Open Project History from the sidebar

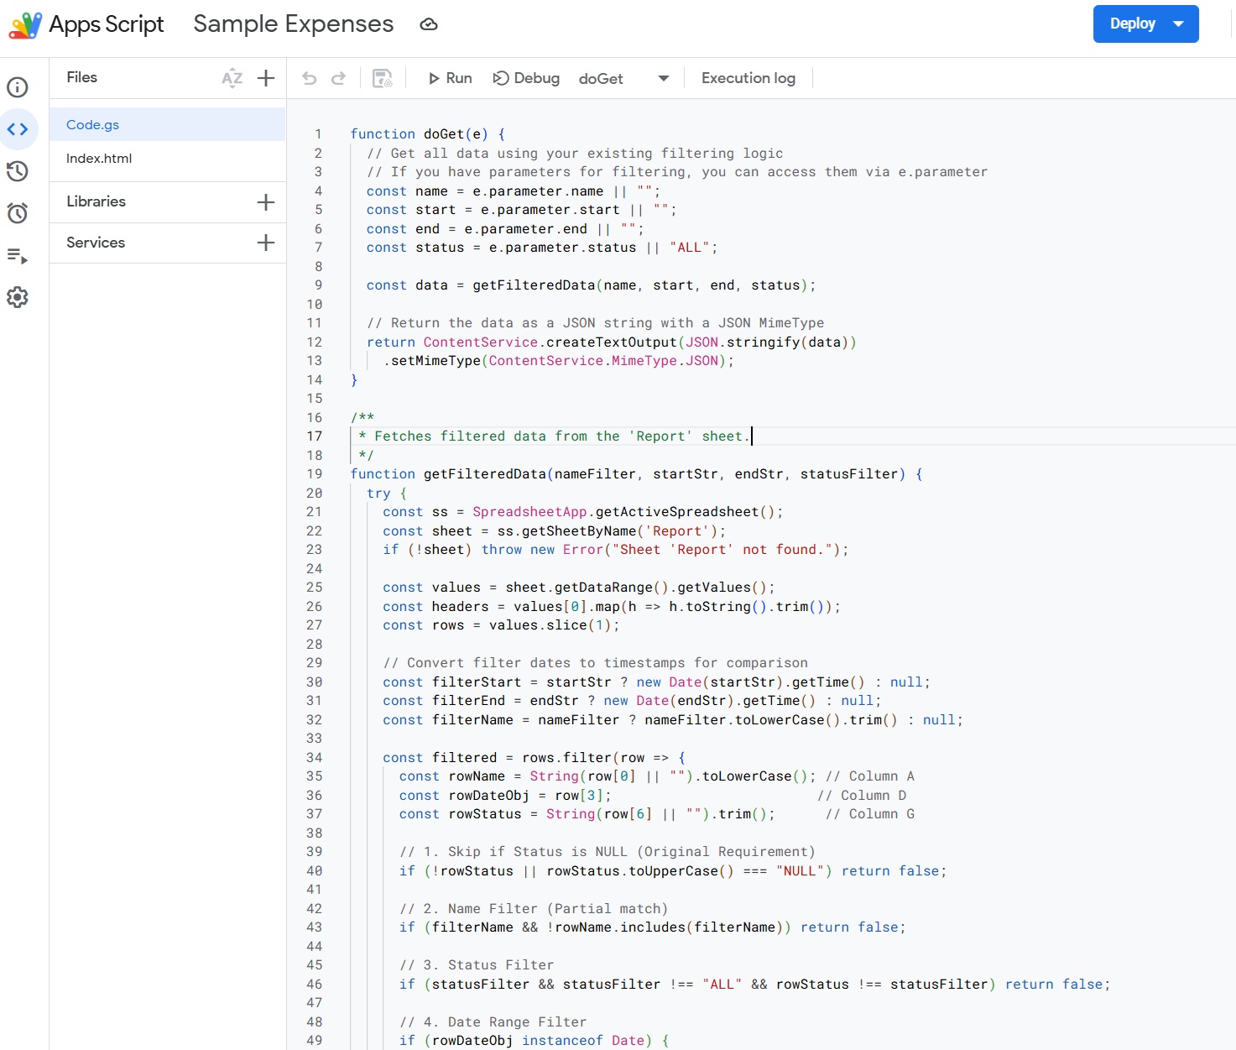click(18, 171)
